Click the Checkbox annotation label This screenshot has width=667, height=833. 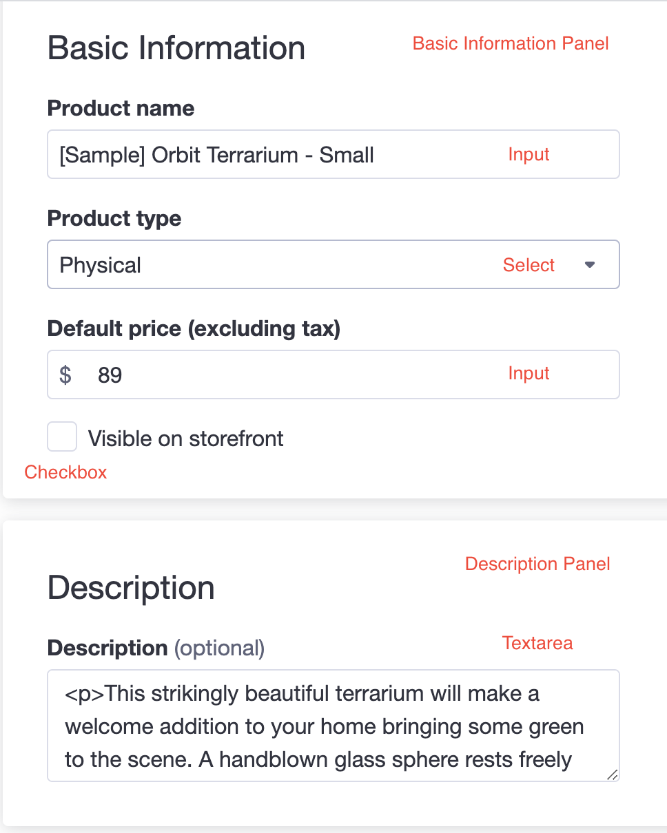[x=65, y=472]
